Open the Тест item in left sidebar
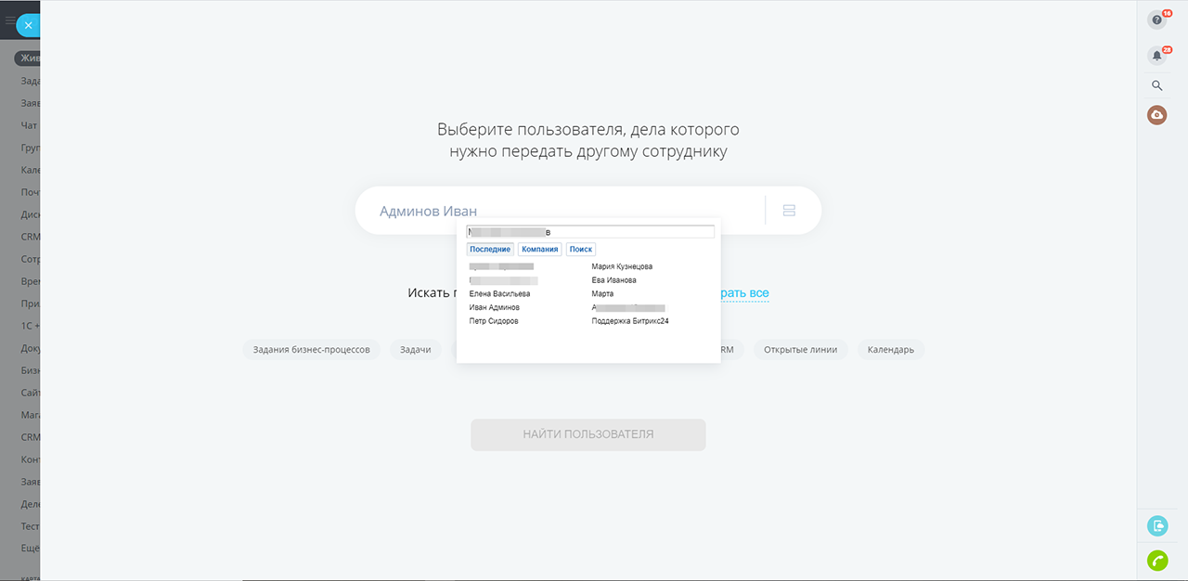 tap(30, 526)
